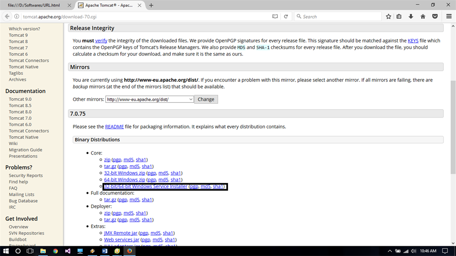Launch File Explorer from the taskbar
The height and width of the screenshot is (256, 456).
pyautogui.click(x=43, y=251)
